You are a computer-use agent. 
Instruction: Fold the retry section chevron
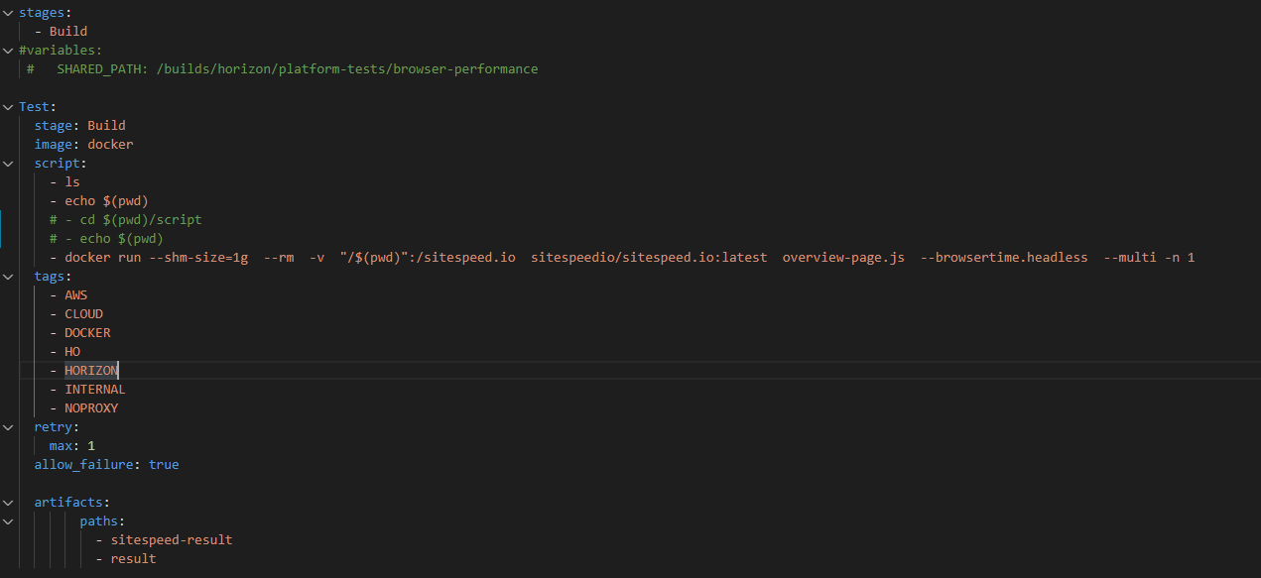pyautogui.click(x=8, y=427)
